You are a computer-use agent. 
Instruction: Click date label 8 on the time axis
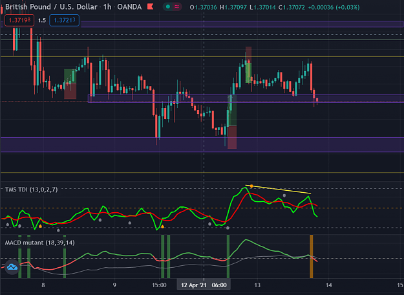pyautogui.click(x=43, y=285)
